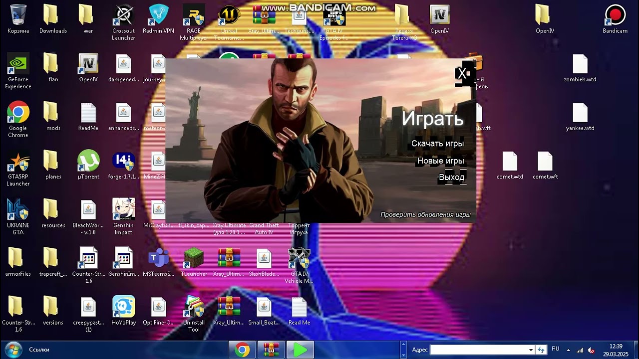Select the flan folder

[x=53, y=68]
